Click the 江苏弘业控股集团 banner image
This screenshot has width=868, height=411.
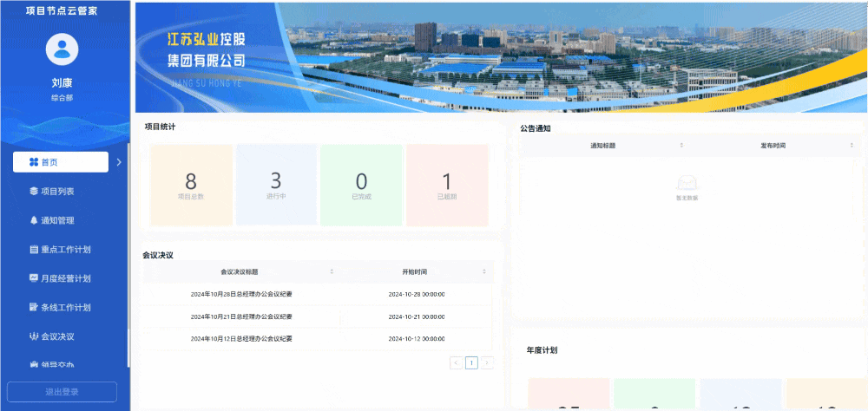click(502, 57)
